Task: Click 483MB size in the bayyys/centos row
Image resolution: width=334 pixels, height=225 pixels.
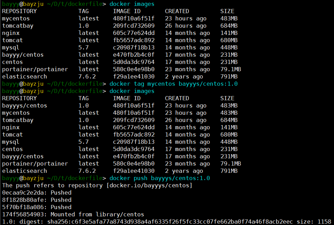Action: click(229, 106)
